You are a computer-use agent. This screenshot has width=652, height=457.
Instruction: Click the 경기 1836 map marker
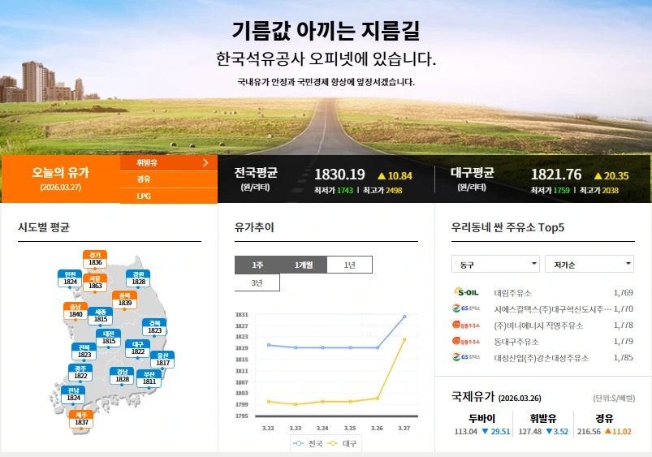(x=95, y=259)
